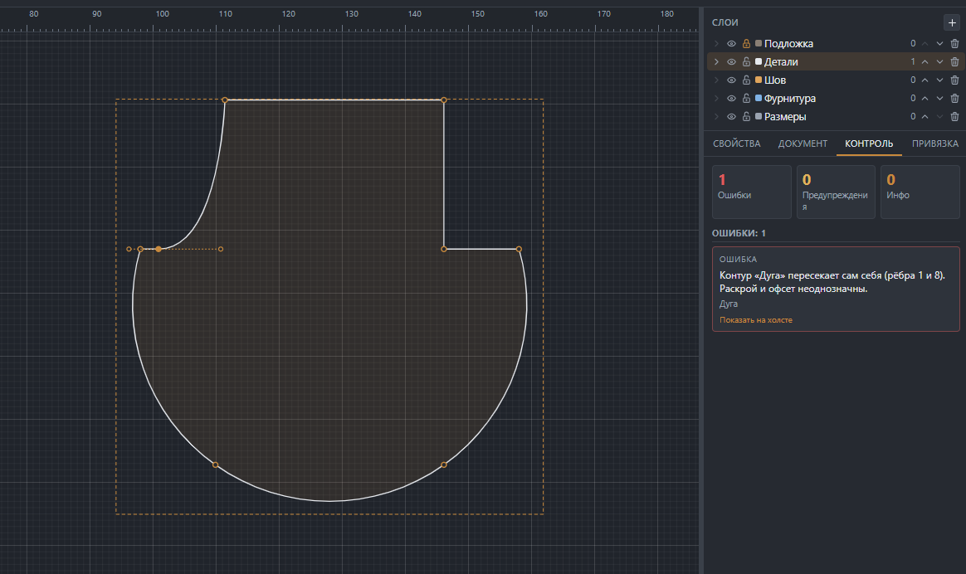Click the Инфо counter card
Screen dimensions: 966x574
tap(920, 192)
